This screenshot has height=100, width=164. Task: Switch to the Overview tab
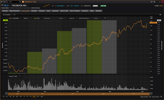pos(5,11)
